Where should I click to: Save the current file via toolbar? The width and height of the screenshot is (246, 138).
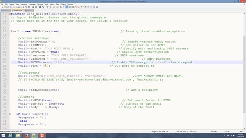(x=8, y=7)
